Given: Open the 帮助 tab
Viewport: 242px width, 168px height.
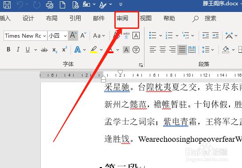Looking at the screenshot, I should coord(169,18).
